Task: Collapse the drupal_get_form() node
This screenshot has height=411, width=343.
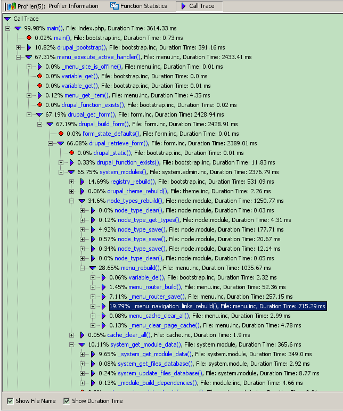Action: 29,114
